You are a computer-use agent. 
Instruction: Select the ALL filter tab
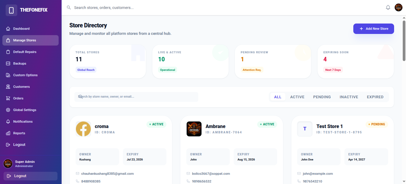[x=278, y=97]
